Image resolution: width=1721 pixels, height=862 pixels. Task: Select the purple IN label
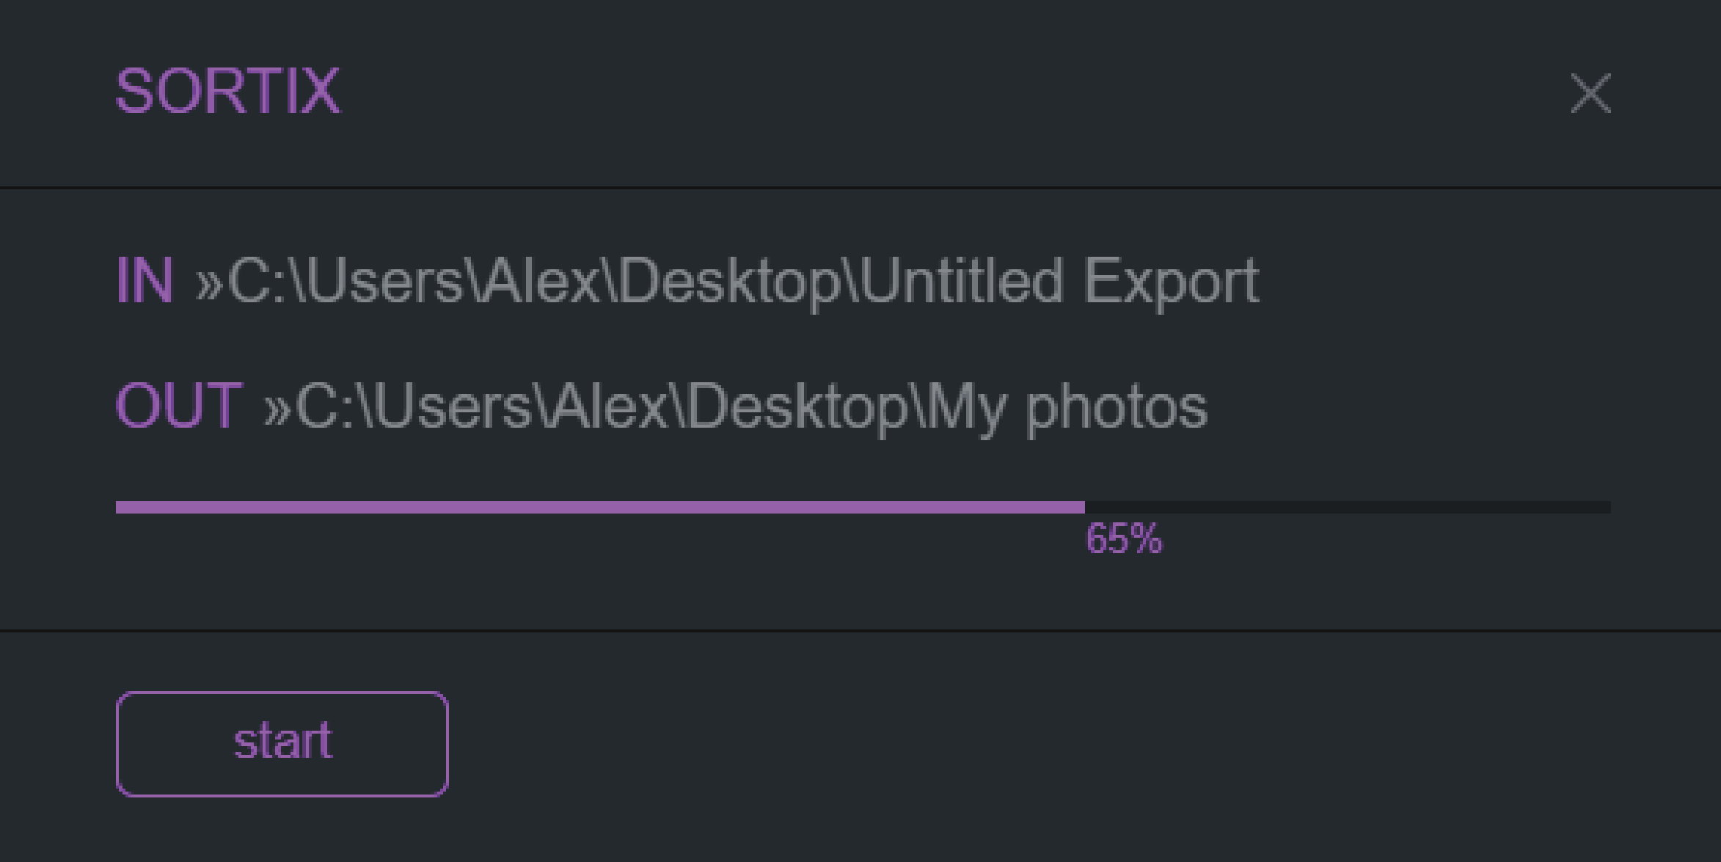click(145, 280)
